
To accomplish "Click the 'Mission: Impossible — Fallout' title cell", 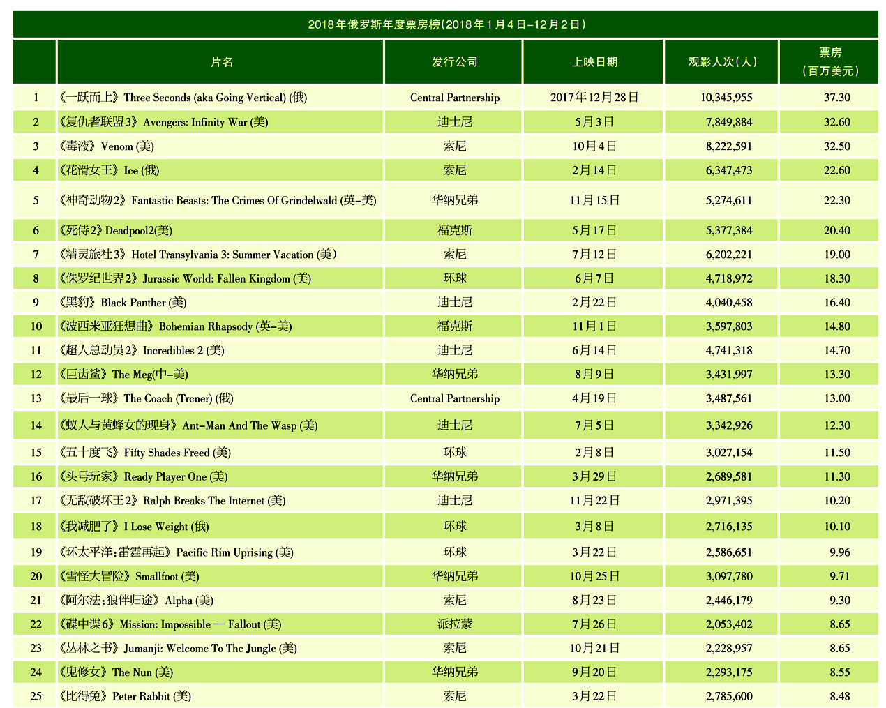I will click(x=171, y=624).
